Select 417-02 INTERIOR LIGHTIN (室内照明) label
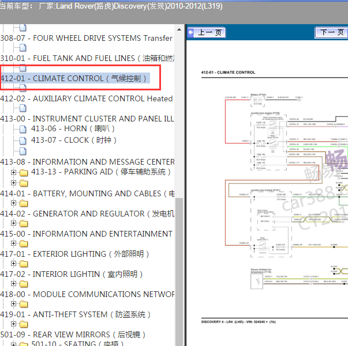The width and height of the screenshot is (348, 346). (x=71, y=274)
